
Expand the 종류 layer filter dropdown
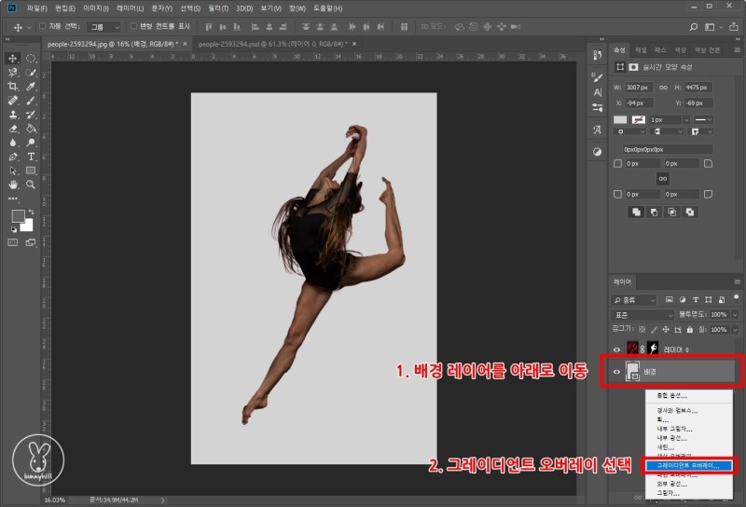[635, 299]
